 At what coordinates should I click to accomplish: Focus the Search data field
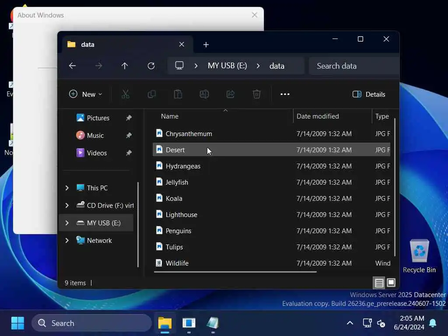click(x=353, y=66)
